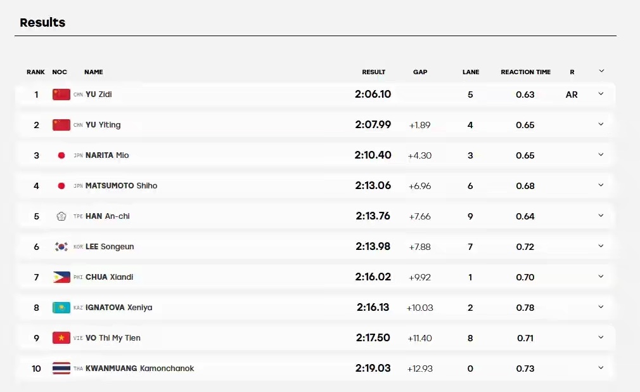Click the RANK column header
640x392 pixels.
35,72
